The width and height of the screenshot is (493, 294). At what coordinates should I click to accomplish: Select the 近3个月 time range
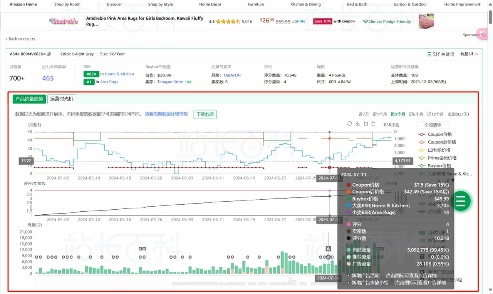398,114
